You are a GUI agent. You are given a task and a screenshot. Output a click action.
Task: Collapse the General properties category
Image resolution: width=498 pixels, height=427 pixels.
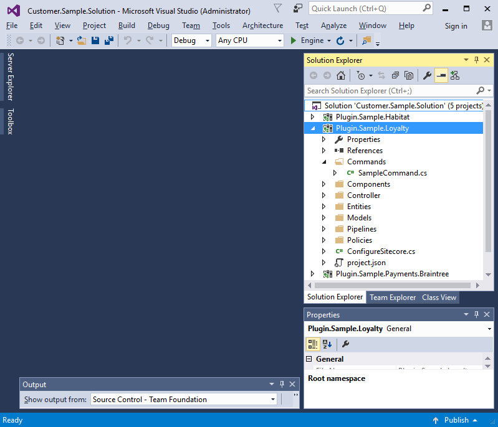(x=309, y=359)
